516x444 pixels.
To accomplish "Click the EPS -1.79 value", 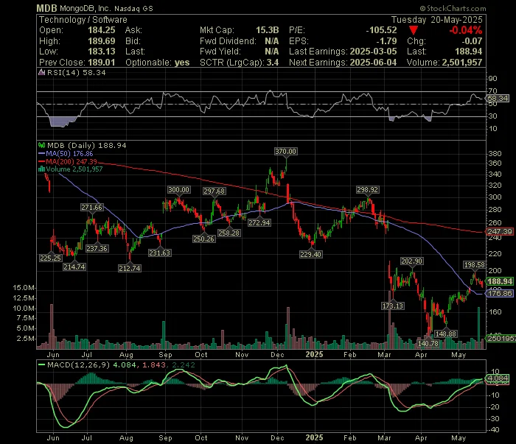I will (387, 41).
